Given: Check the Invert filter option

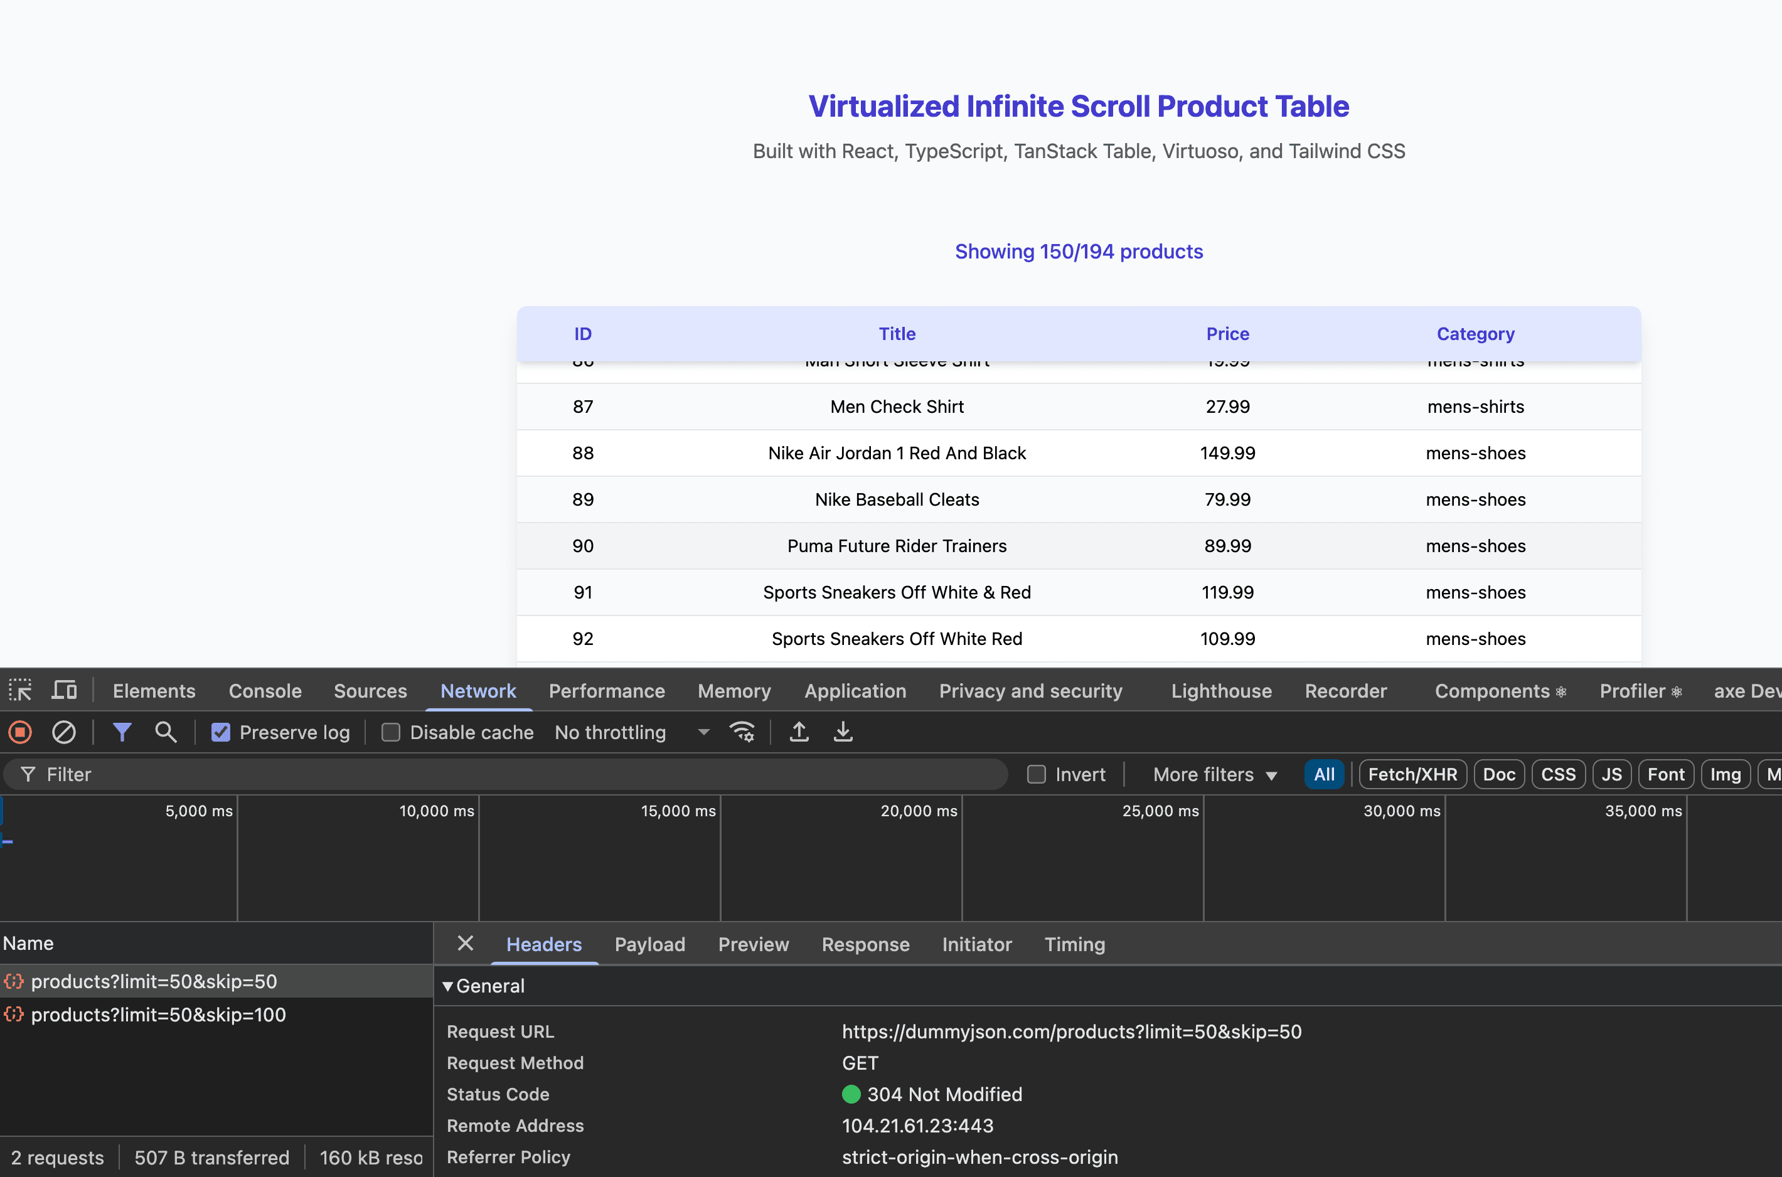Looking at the screenshot, I should pyautogui.click(x=1037, y=774).
